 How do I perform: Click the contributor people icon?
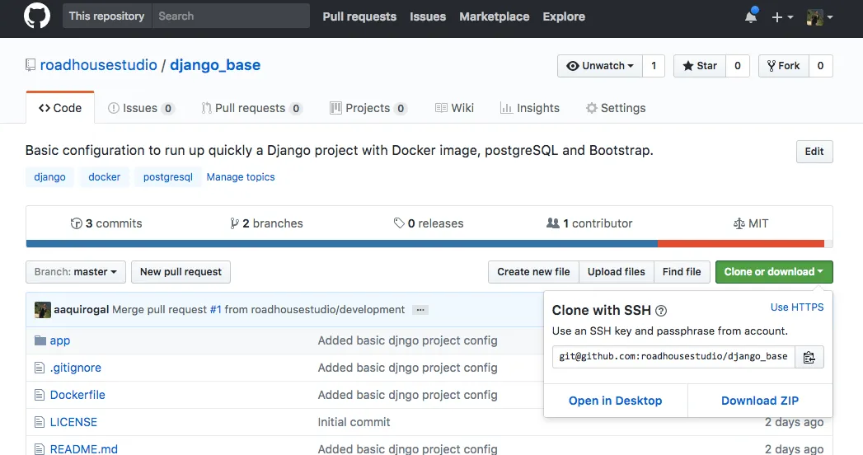pos(552,223)
